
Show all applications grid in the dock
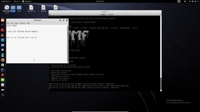[x=2, y=95]
